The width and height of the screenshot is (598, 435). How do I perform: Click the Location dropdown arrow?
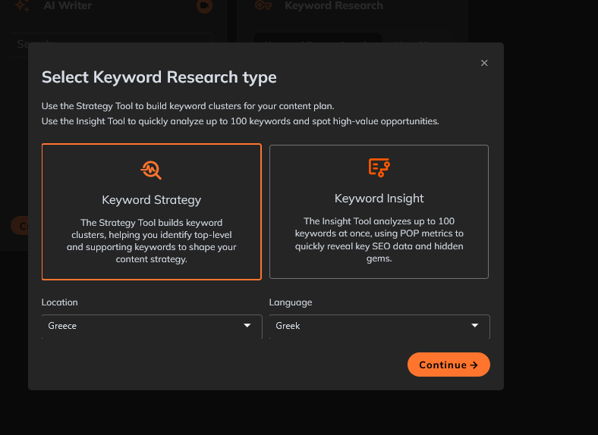pos(247,326)
